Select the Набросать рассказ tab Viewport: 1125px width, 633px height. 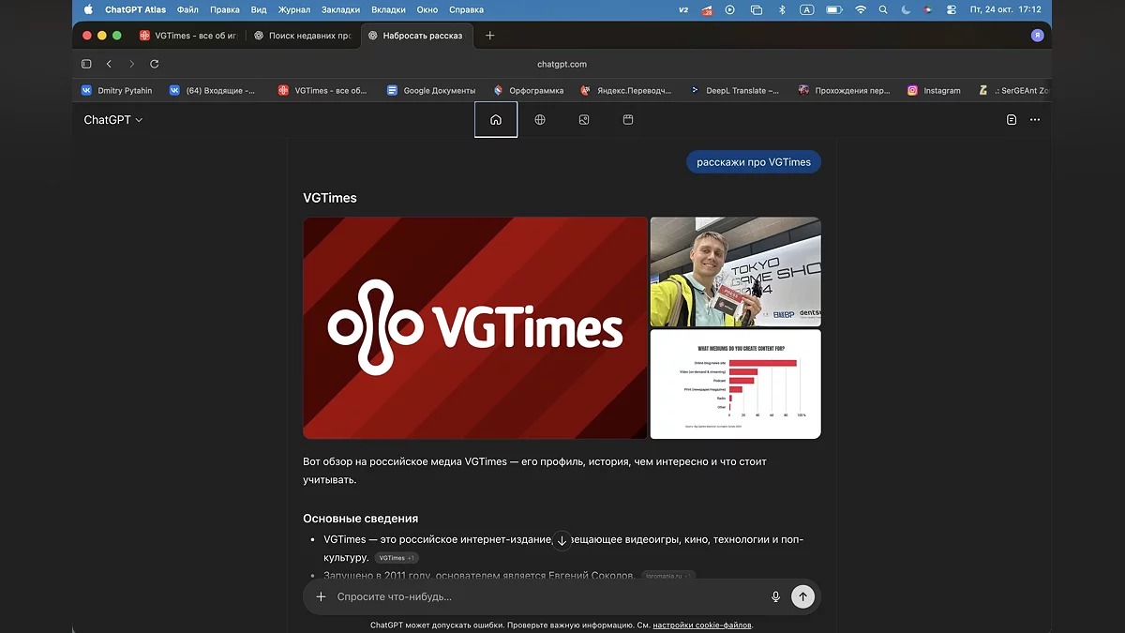[x=417, y=36]
